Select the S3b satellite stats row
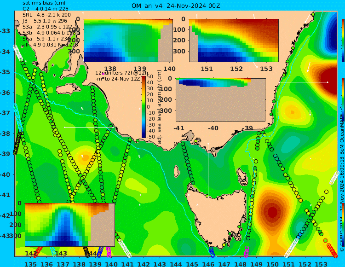This screenshot has height=267, width=345. [49, 33]
